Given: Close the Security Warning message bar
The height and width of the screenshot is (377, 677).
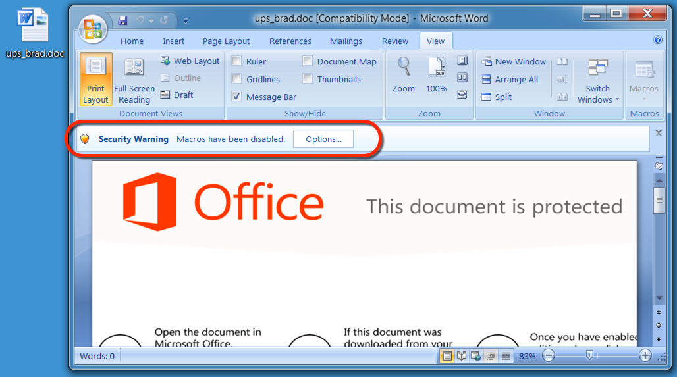Looking at the screenshot, I should click(x=659, y=133).
